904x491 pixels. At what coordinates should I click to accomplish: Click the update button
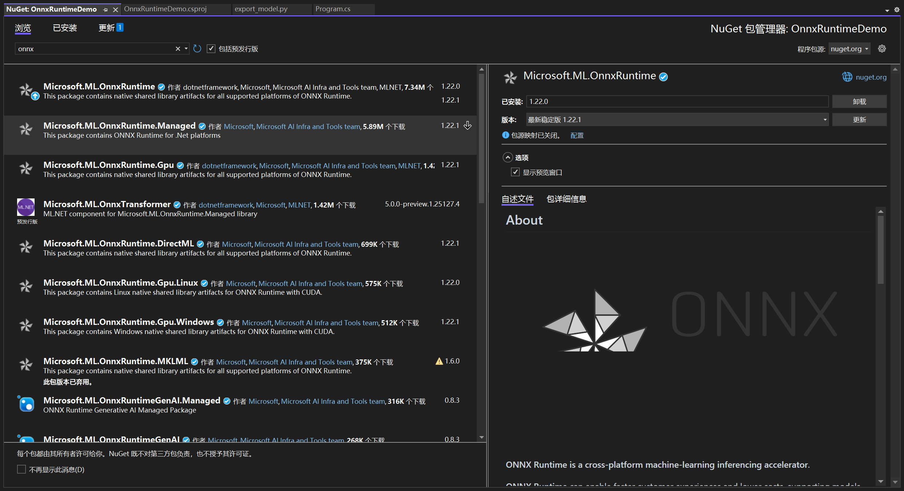859,120
